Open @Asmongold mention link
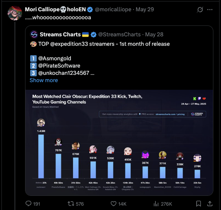This screenshot has height=210, width=221. 55,58
